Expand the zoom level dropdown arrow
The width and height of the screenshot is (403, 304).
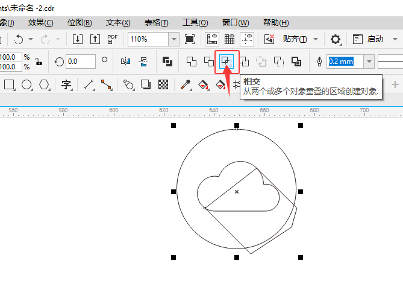pyautogui.click(x=174, y=39)
